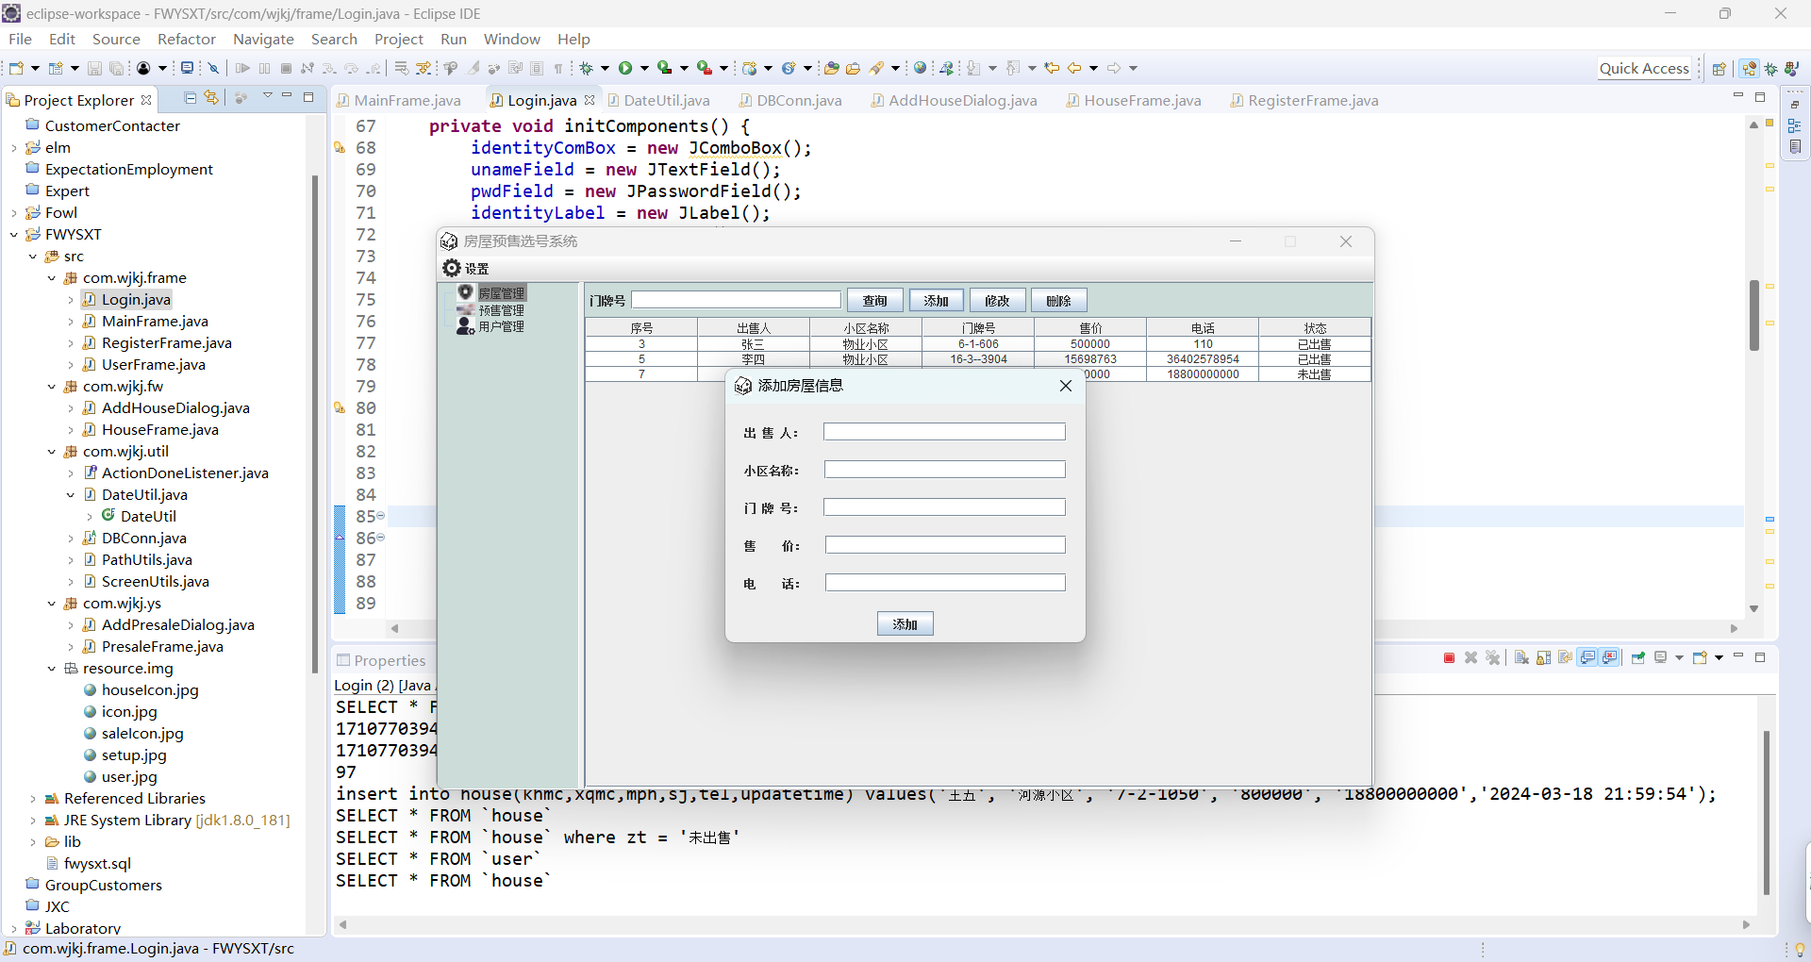Expand the elm project node

point(14,148)
